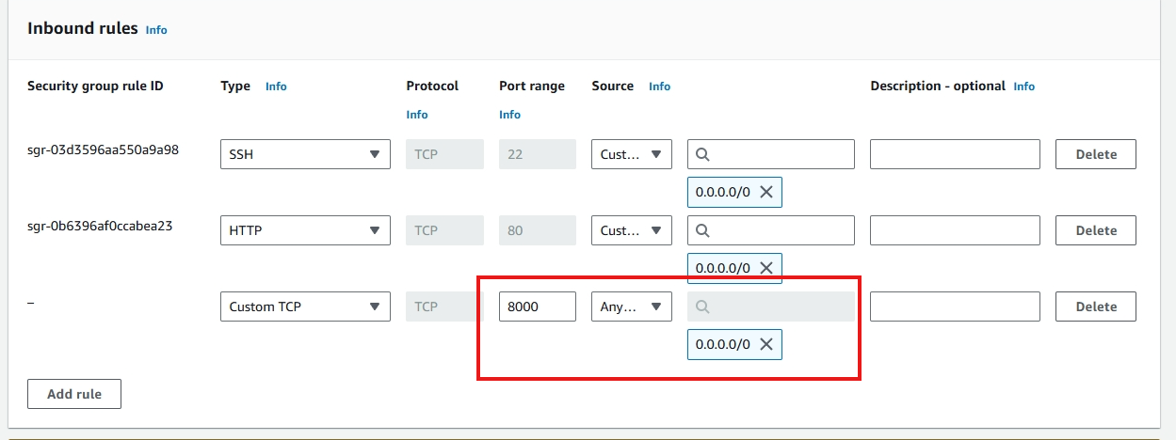Open the HTTP type dropdown
1176x440 pixels.
pyautogui.click(x=305, y=230)
